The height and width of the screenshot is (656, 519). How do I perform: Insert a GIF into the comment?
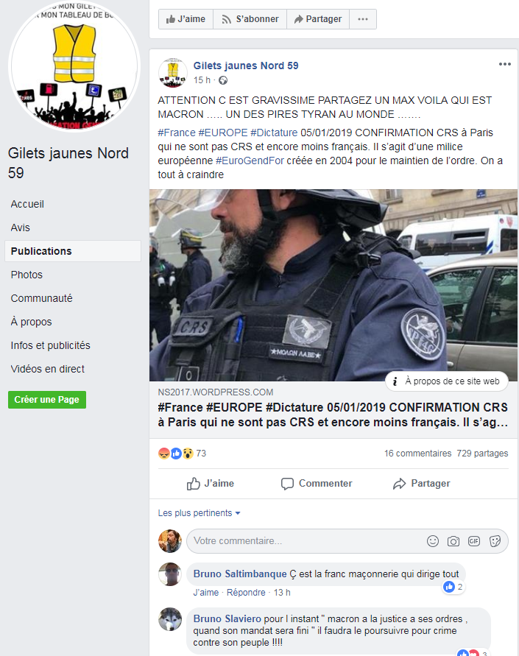click(473, 541)
